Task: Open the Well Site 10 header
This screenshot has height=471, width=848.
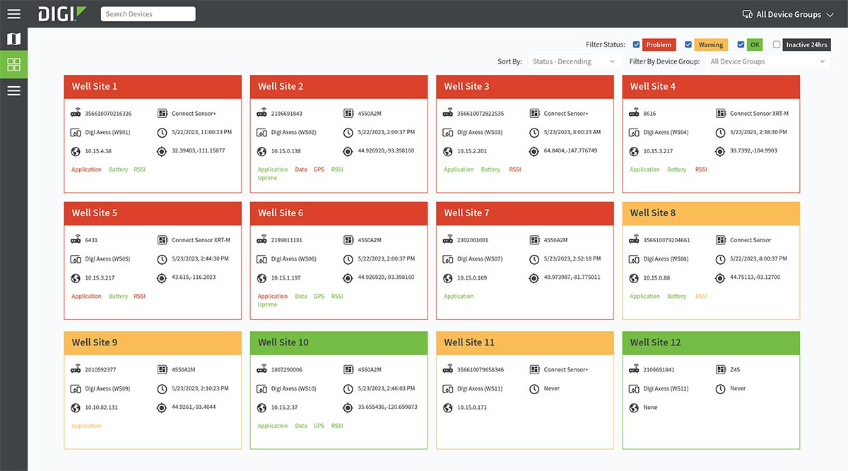Action: (338, 342)
